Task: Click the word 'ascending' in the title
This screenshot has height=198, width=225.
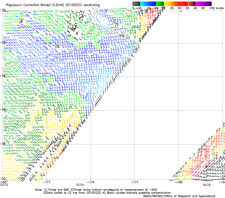Action: 92,5
